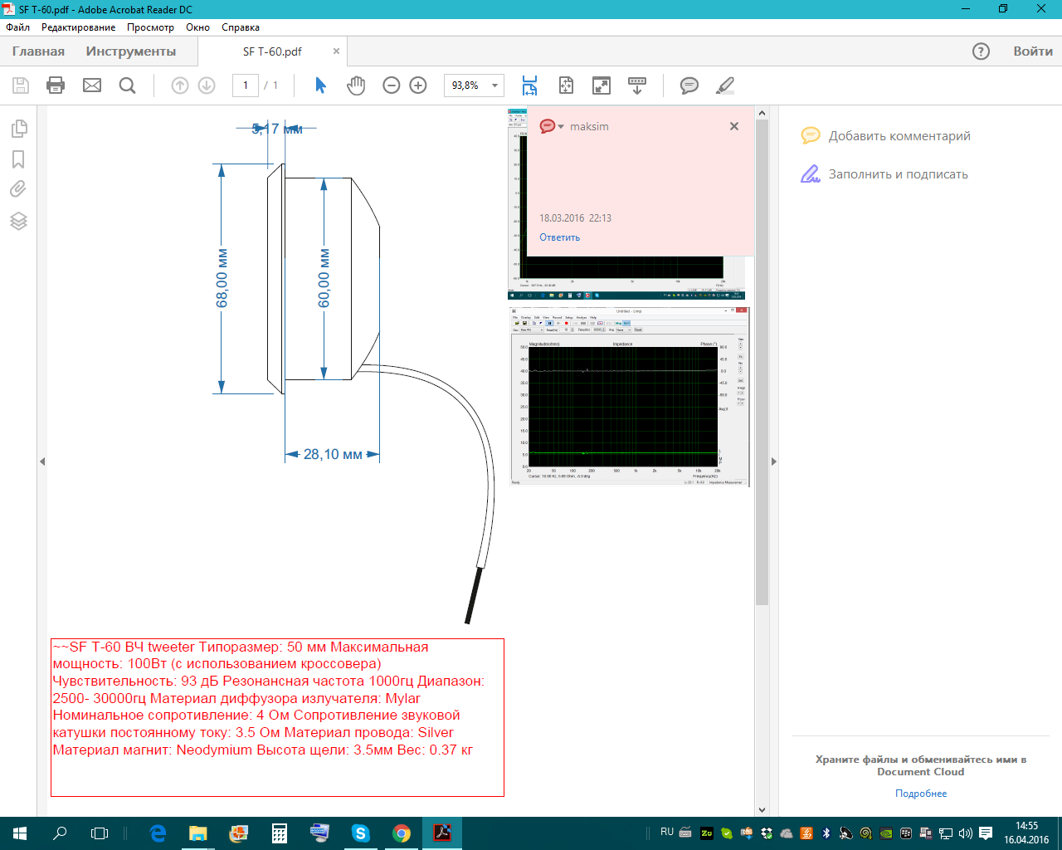Open the Attachments paperclip panel

[18, 189]
